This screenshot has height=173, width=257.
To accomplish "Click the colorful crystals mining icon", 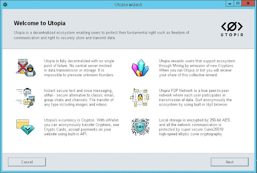I will 140,68.
